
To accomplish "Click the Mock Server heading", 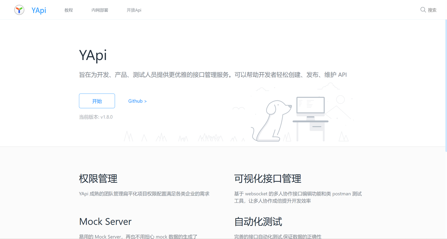I will (105, 222).
